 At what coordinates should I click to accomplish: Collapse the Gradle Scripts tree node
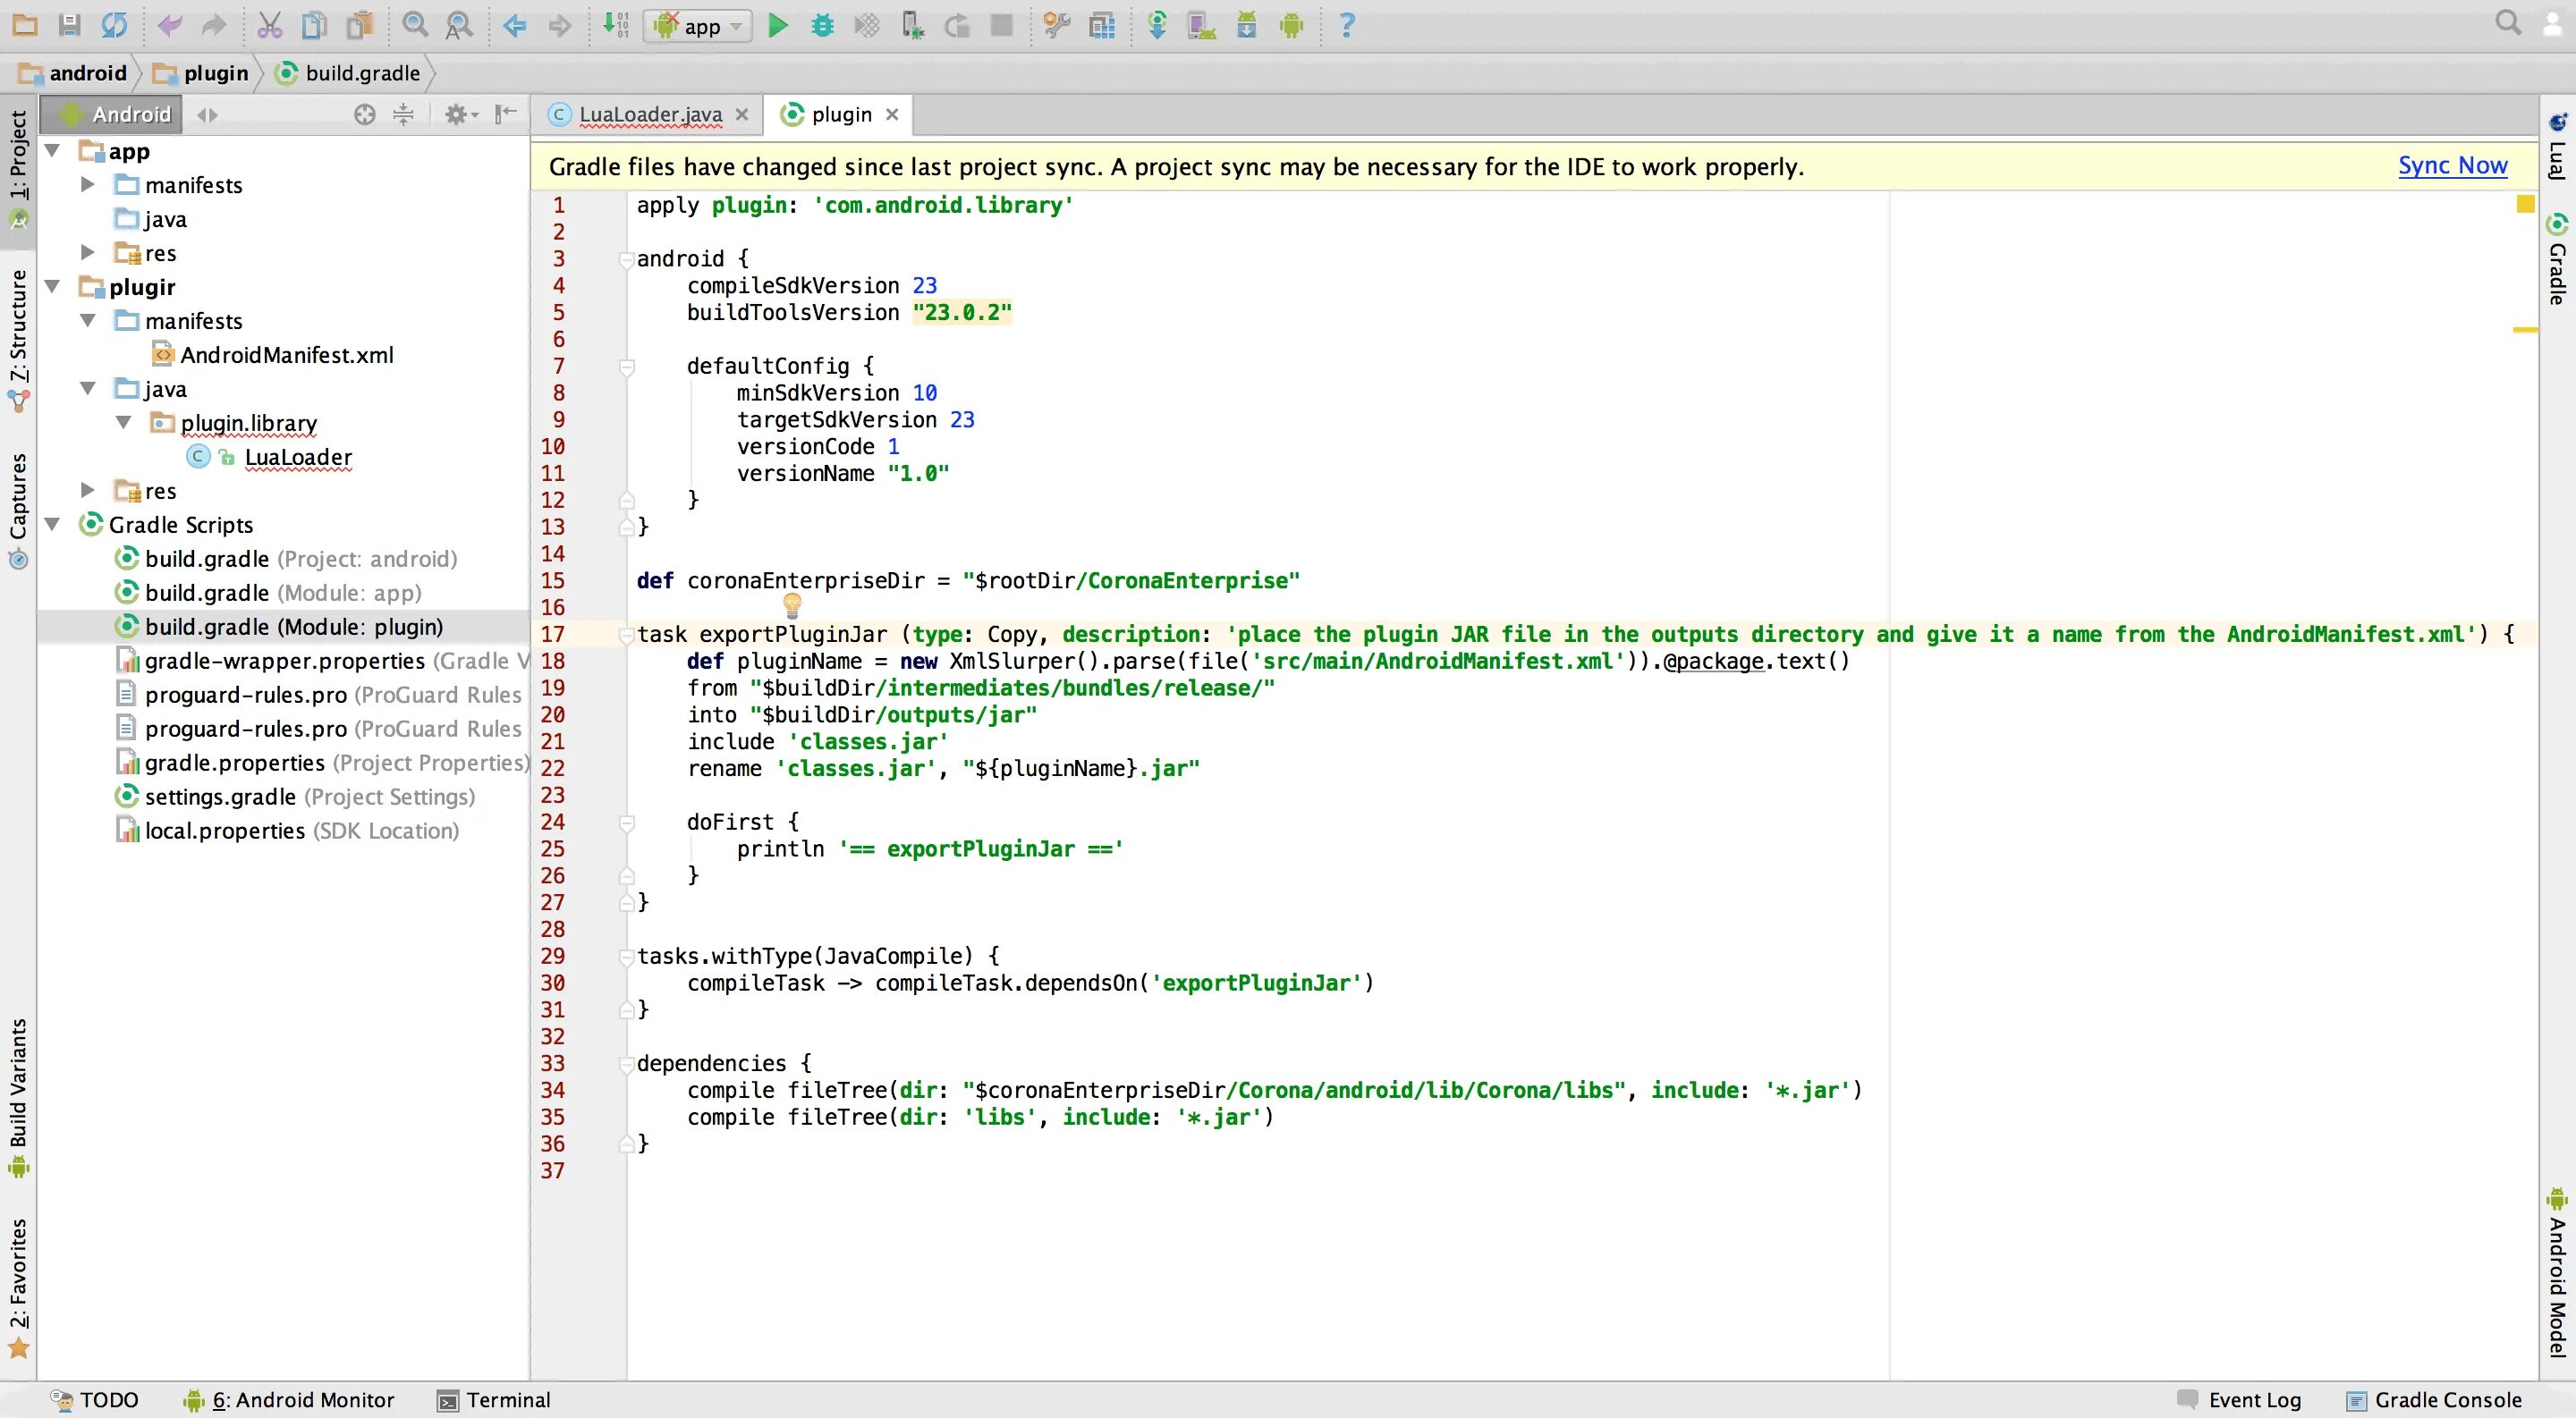53,525
